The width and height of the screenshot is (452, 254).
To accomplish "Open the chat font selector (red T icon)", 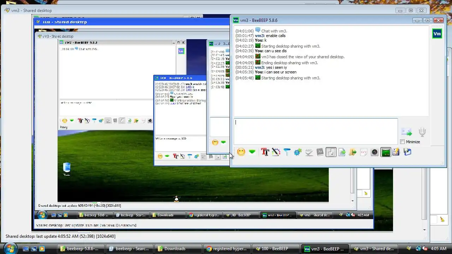I will 265,152.
